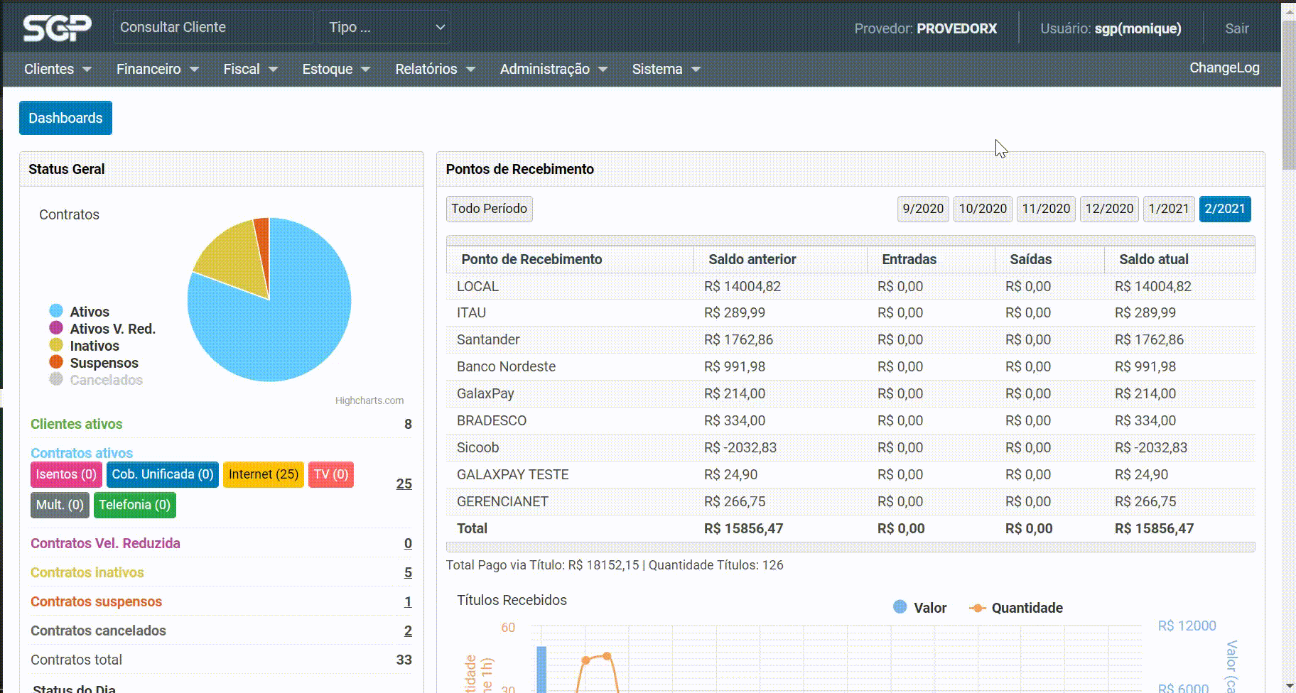Open the Contratos cancelados count 2
Image resolution: width=1296 pixels, height=693 pixels.
(408, 631)
